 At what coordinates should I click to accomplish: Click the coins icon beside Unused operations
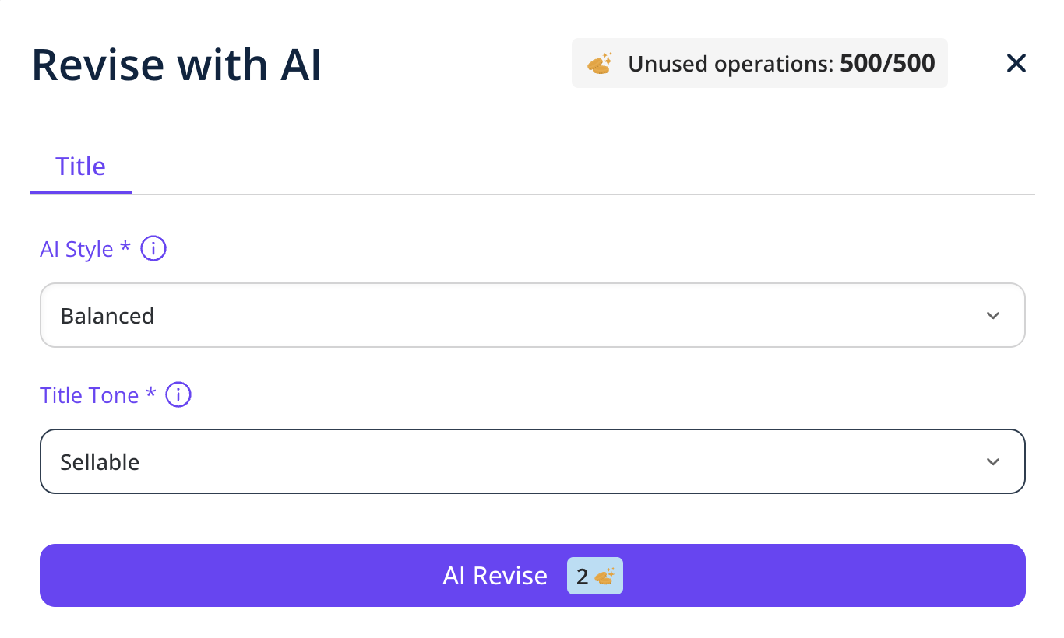click(x=600, y=63)
